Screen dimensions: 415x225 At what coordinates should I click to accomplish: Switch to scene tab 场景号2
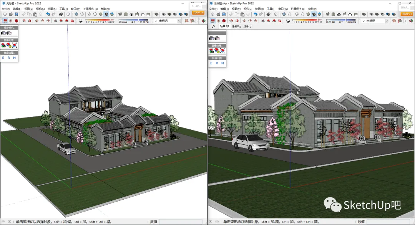(236, 27)
